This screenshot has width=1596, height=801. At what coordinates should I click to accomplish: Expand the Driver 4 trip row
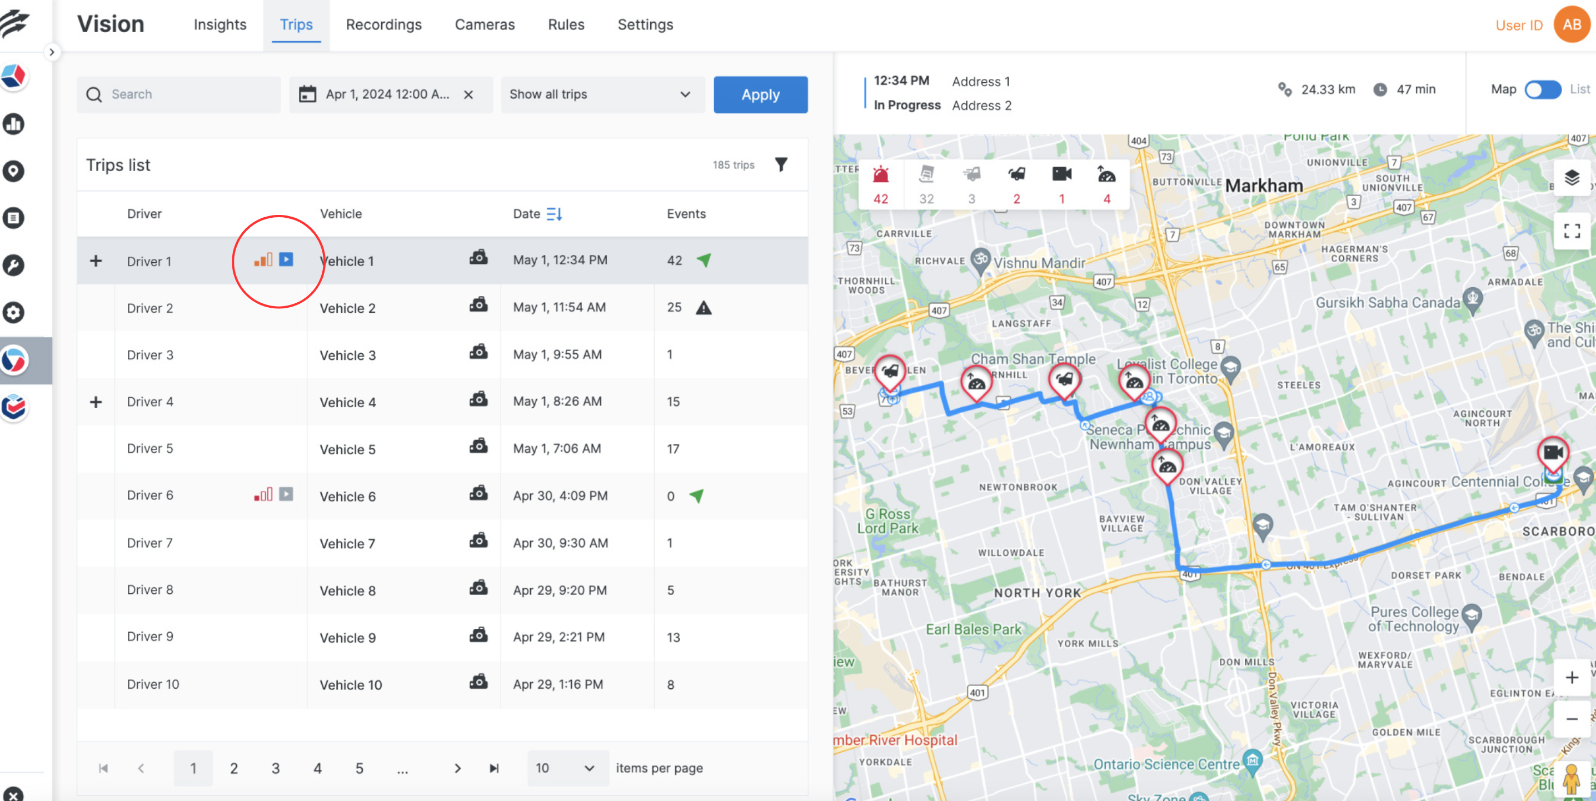(x=96, y=402)
